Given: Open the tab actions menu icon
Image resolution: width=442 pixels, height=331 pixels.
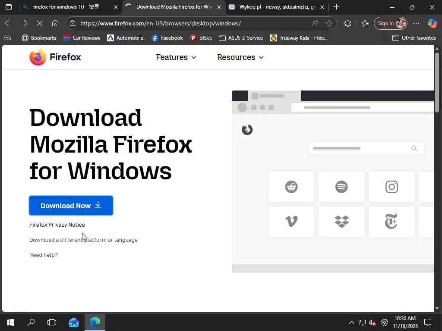Looking at the screenshot, I should click(x=9, y=7).
